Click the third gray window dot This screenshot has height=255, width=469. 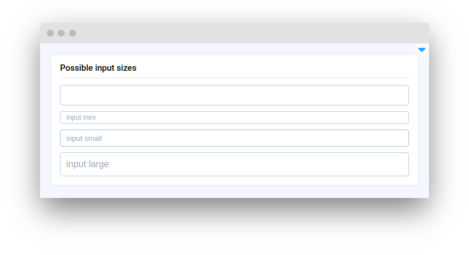coord(73,33)
